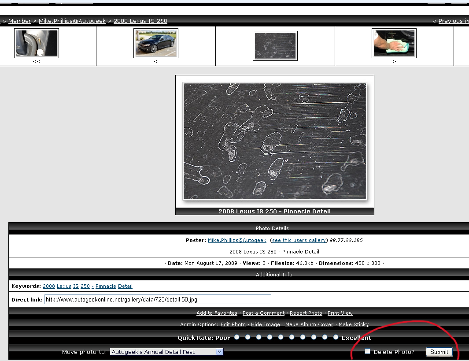Choose Make Album Cover

click(309, 324)
